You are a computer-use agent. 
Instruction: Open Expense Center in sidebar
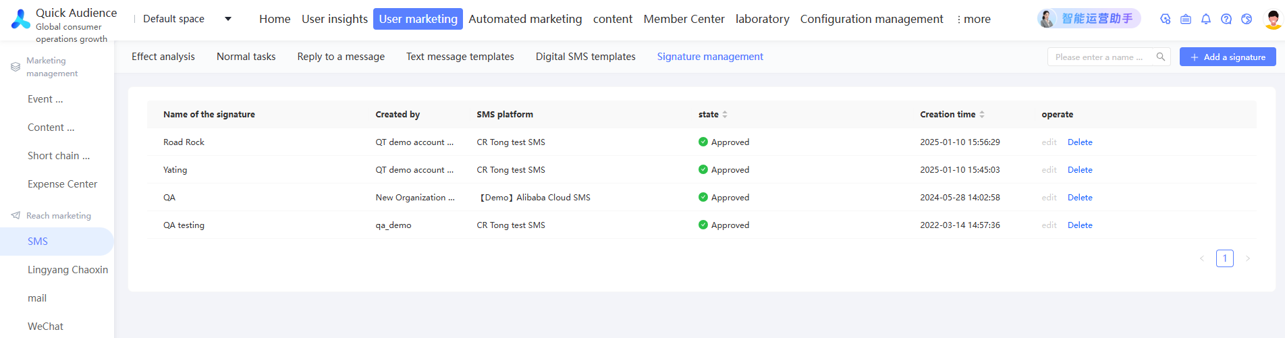point(62,184)
